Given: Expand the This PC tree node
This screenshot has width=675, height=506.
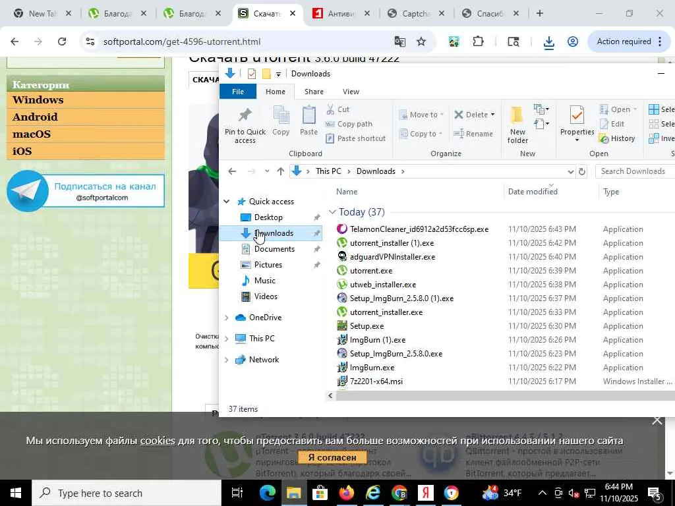Looking at the screenshot, I should (227, 339).
